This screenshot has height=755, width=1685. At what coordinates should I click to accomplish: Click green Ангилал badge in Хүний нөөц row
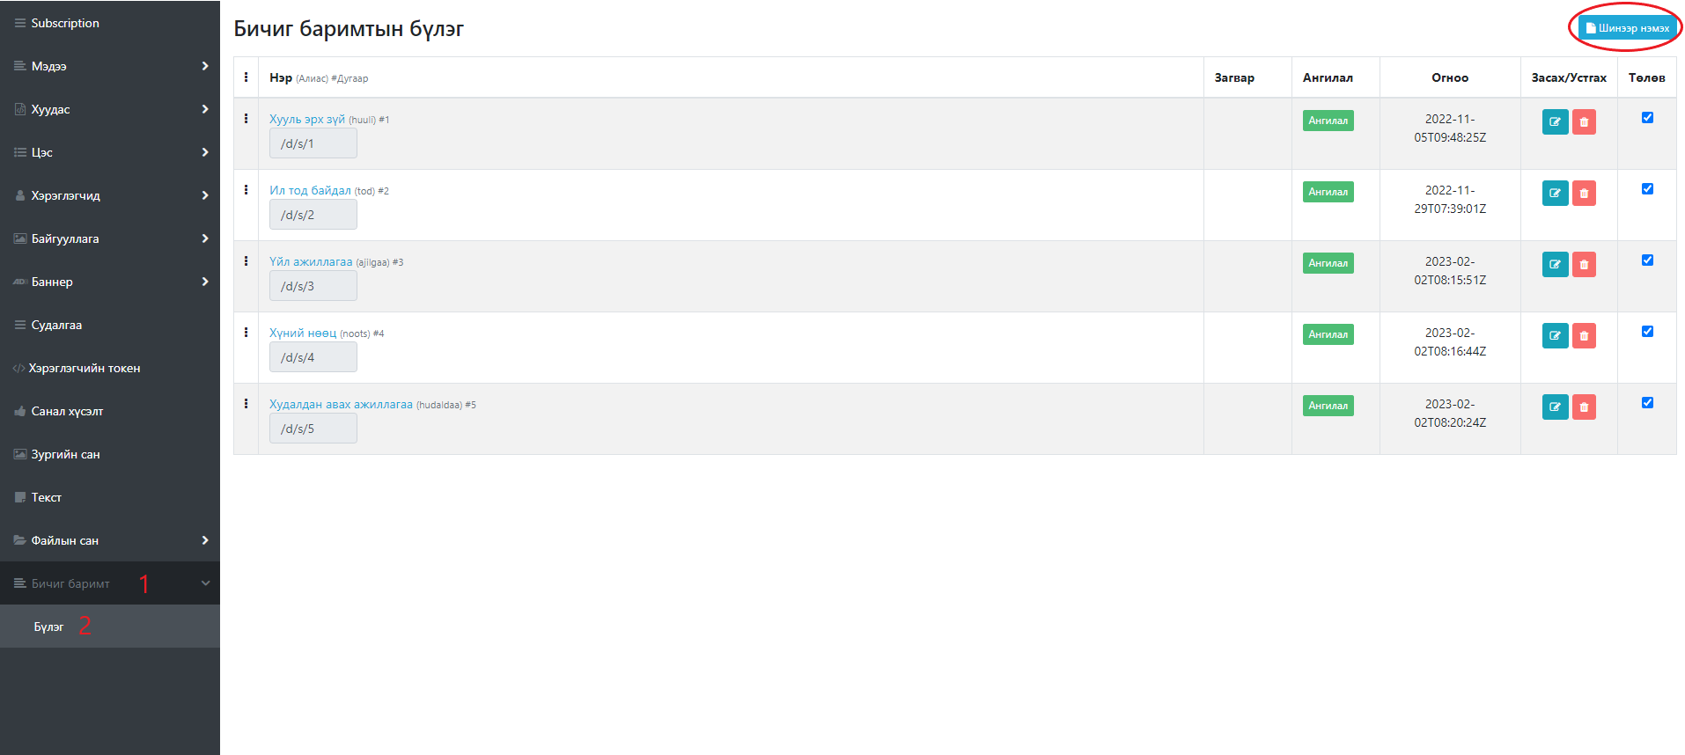coord(1328,334)
